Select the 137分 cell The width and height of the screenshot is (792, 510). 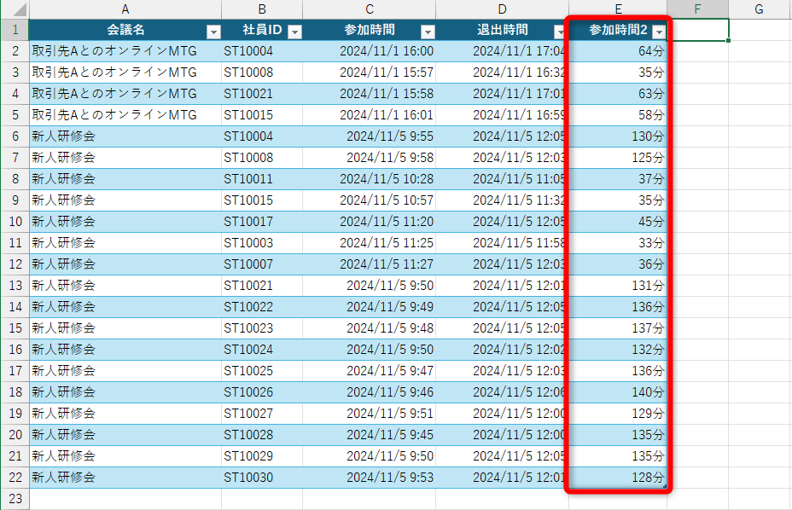[618, 328]
